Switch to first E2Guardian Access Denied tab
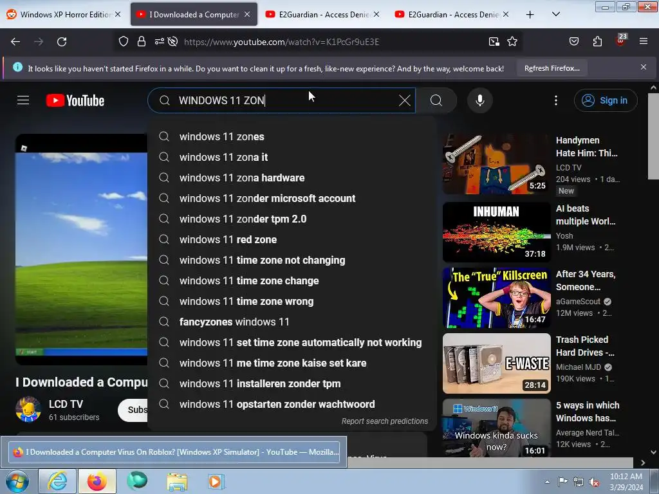Image resolution: width=659 pixels, height=494 pixels. pyautogui.click(x=323, y=14)
